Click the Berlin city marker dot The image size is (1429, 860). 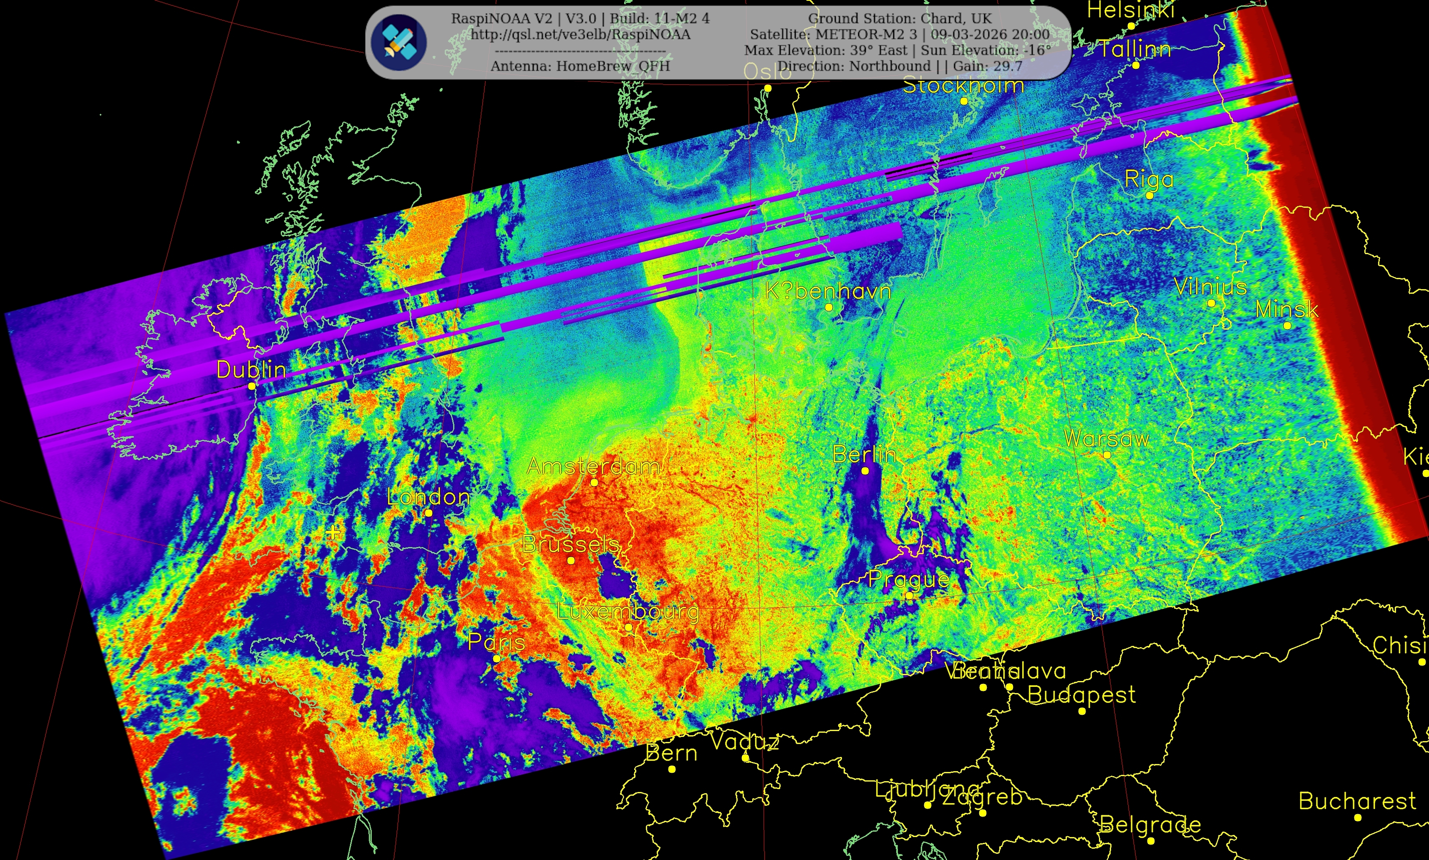pos(864,471)
